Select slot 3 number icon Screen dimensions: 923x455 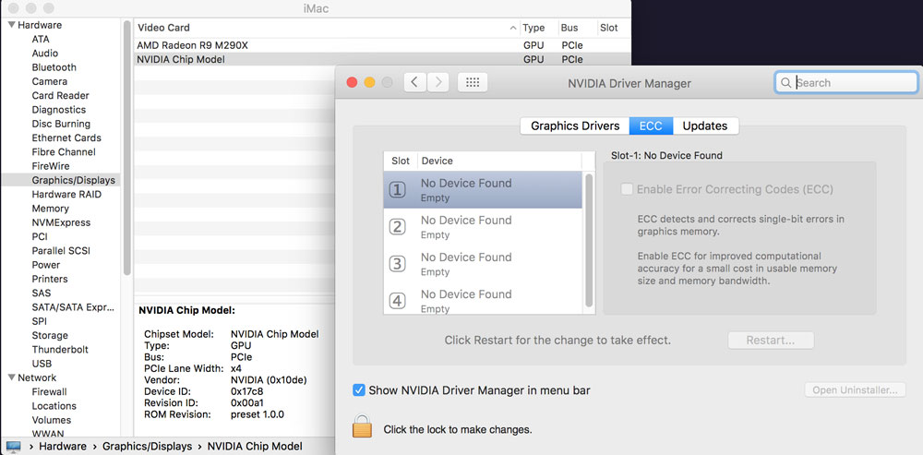coord(398,264)
